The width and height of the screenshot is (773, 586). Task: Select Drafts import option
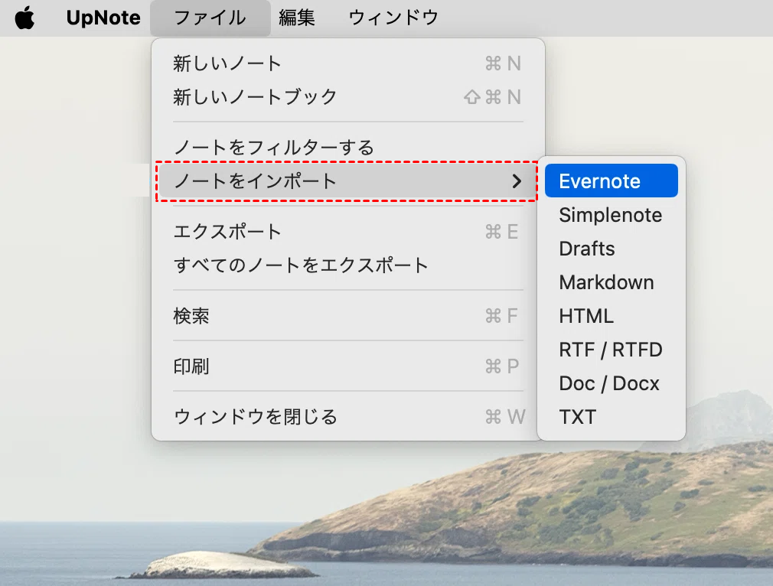click(612, 249)
